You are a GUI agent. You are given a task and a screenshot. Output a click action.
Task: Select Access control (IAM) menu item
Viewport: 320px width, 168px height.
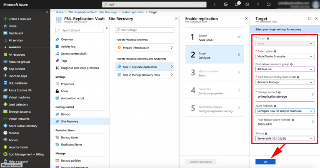[x=74, y=54]
